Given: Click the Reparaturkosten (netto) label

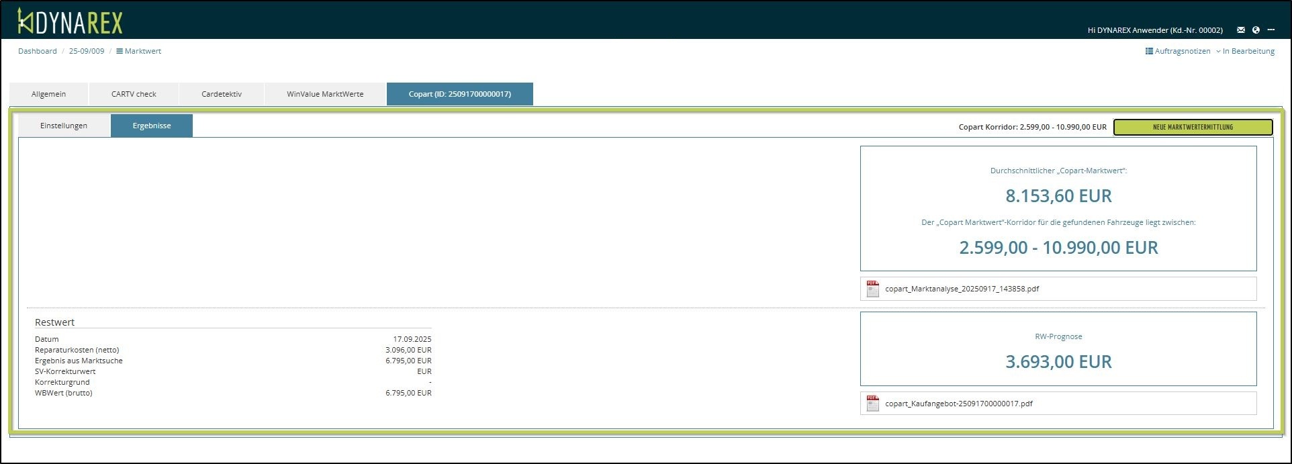Looking at the screenshot, I should click(x=77, y=350).
